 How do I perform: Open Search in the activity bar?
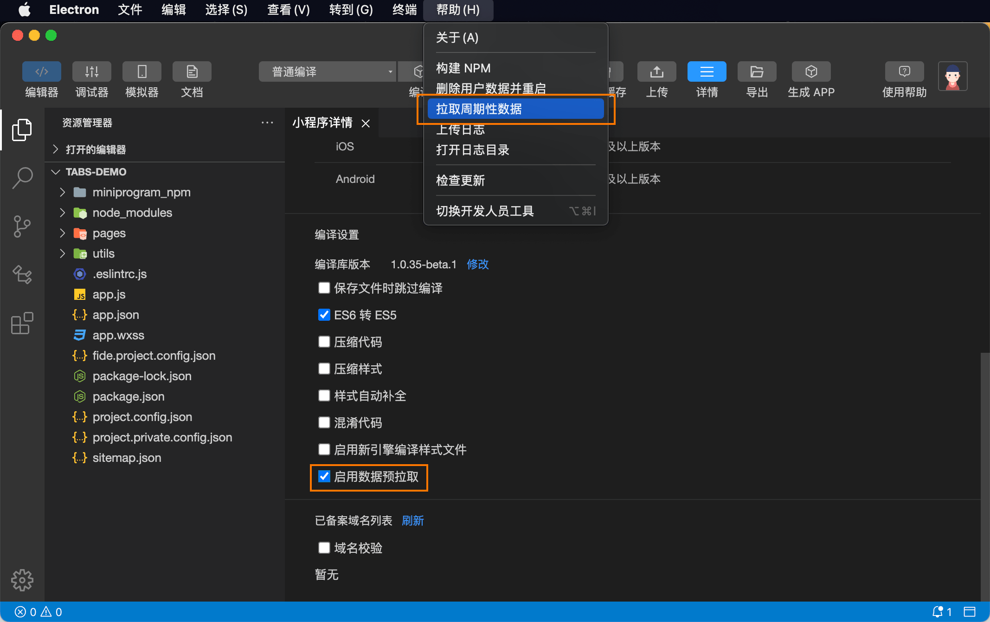click(22, 178)
